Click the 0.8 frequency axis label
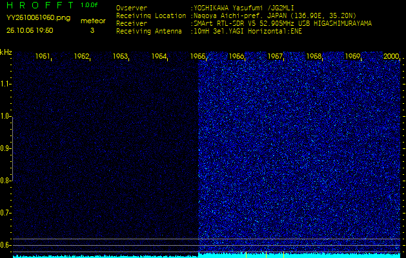This screenshot has height=258, width=406. (6, 181)
